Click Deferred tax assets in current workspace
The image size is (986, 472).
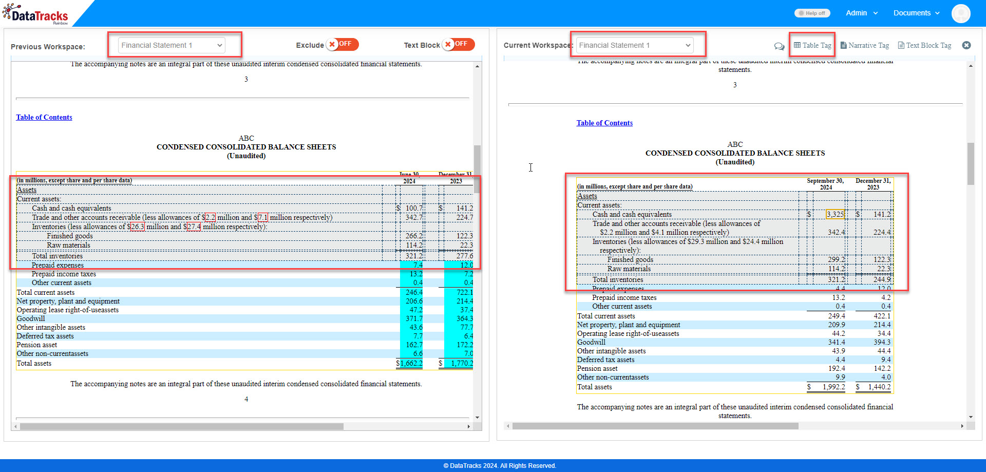tap(605, 360)
